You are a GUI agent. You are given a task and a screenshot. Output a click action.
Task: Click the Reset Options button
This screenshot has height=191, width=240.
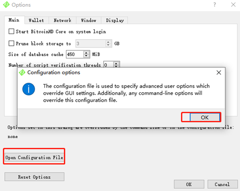[34, 177]
